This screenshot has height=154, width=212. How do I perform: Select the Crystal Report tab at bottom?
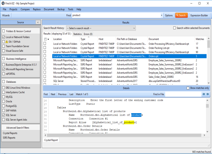tap(51, 140)
